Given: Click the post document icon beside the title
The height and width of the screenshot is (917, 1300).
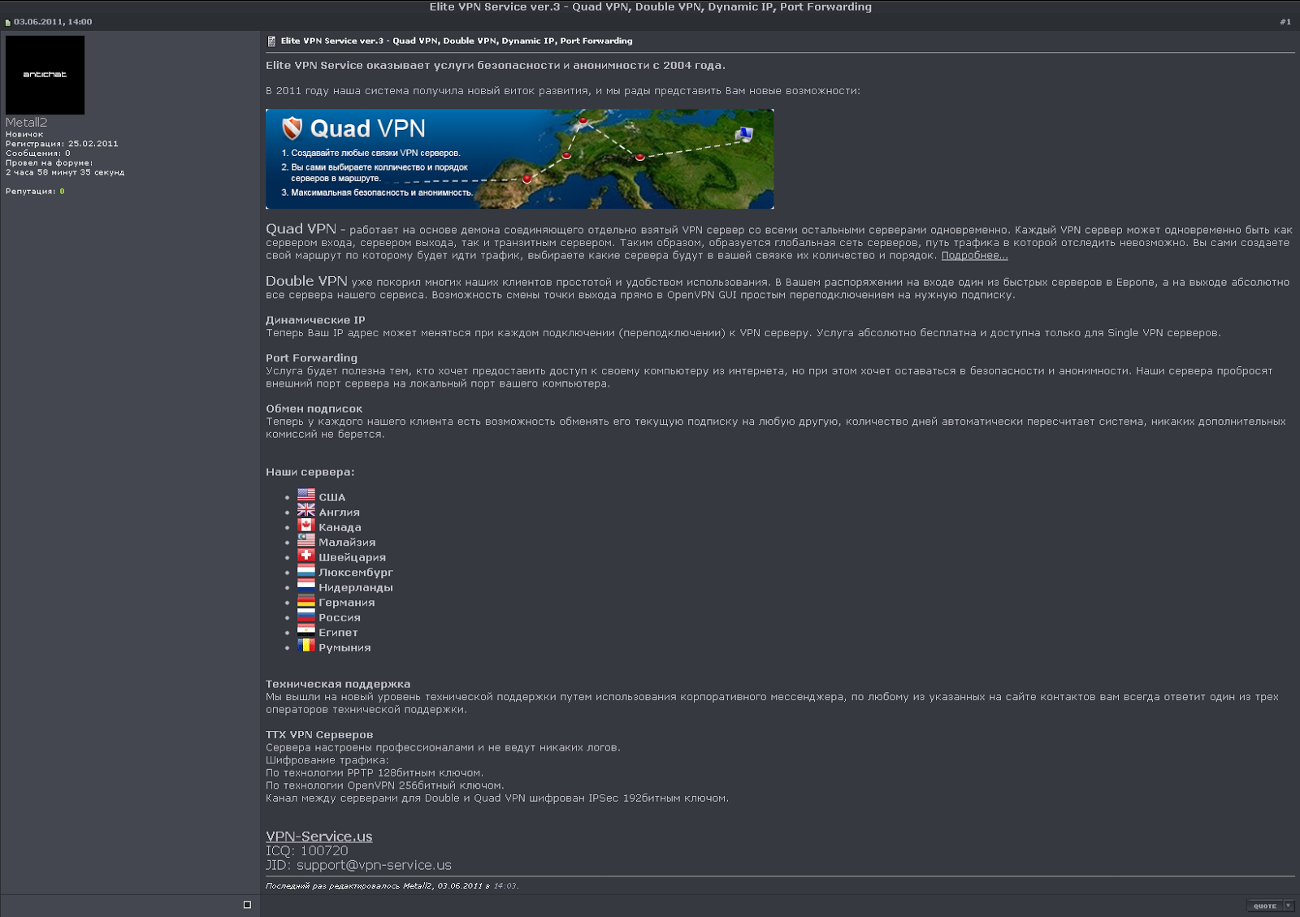Looking at the screenshot, I should [271, 41].
